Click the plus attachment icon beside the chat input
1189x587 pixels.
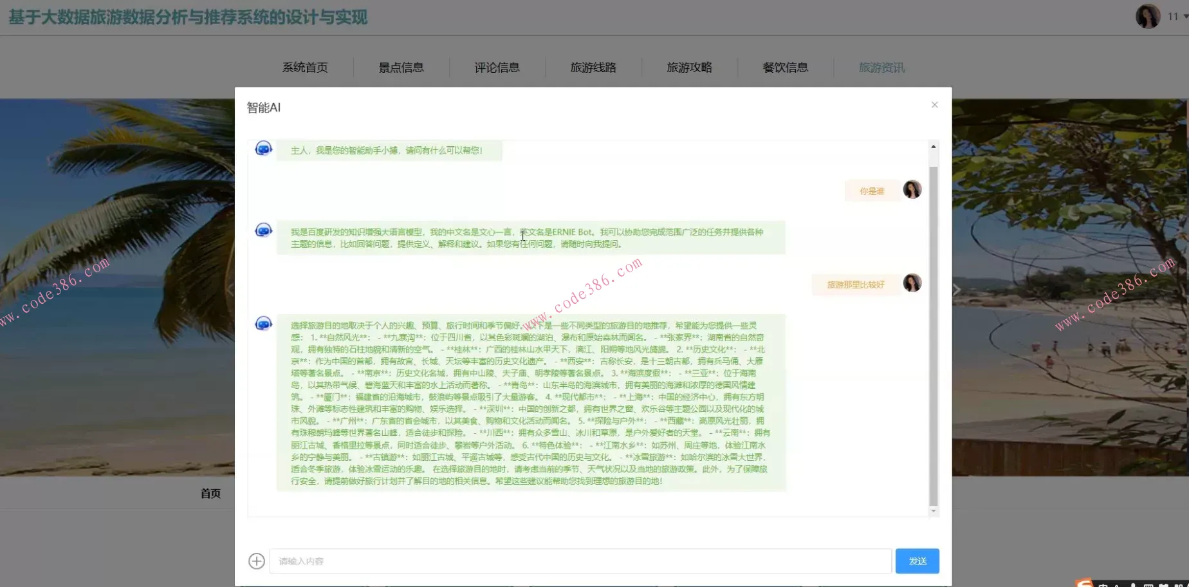tap(256, 561)
